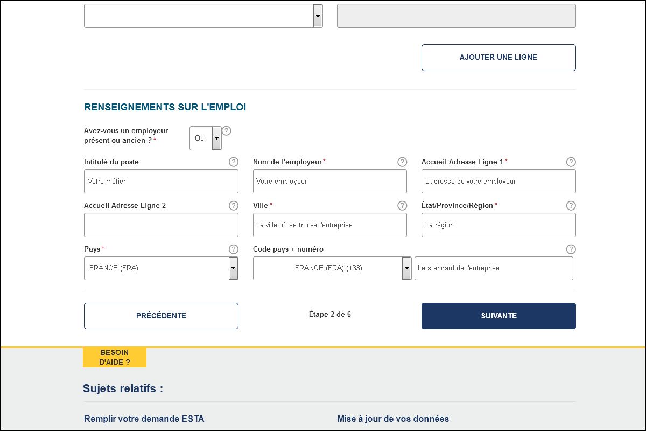
Task: Focus the Votre métier job title field
Action: coord(161,182)
